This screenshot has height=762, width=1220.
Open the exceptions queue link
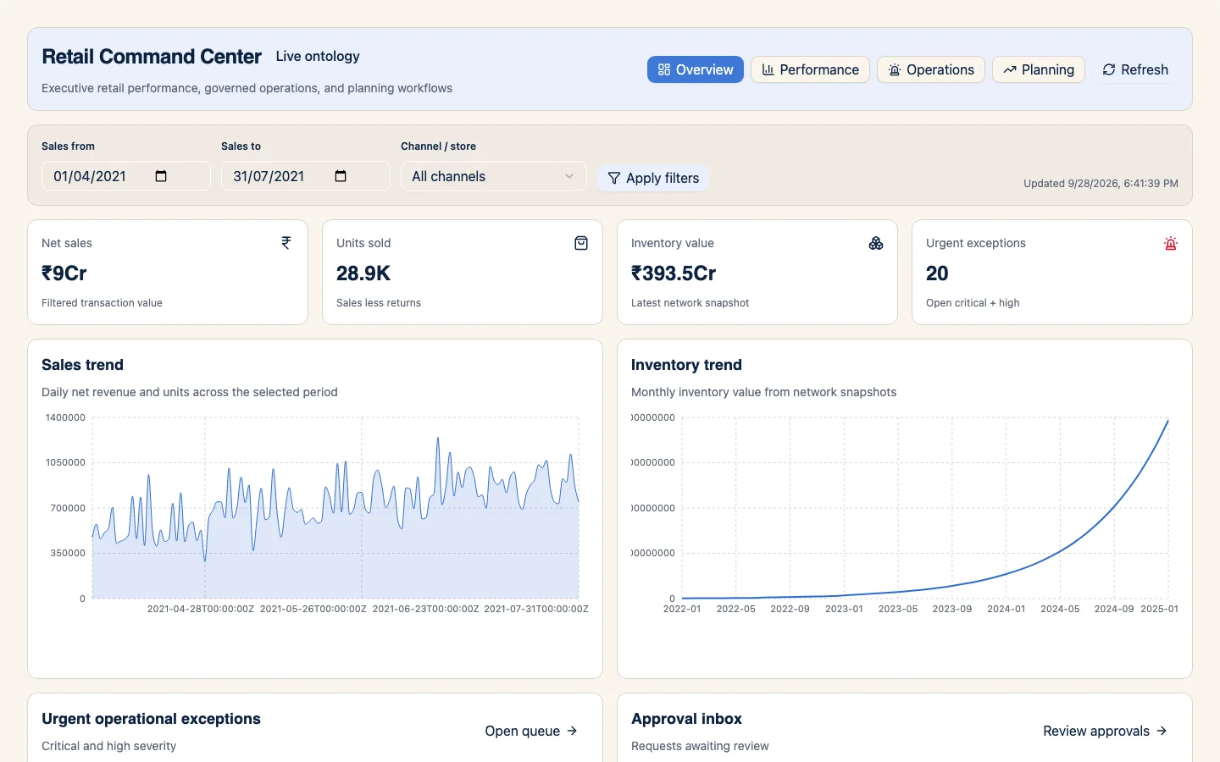(x=531, y=731)
